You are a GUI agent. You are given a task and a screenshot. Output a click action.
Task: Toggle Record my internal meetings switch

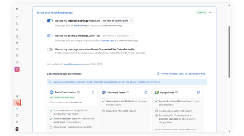[x=50, y=21]
